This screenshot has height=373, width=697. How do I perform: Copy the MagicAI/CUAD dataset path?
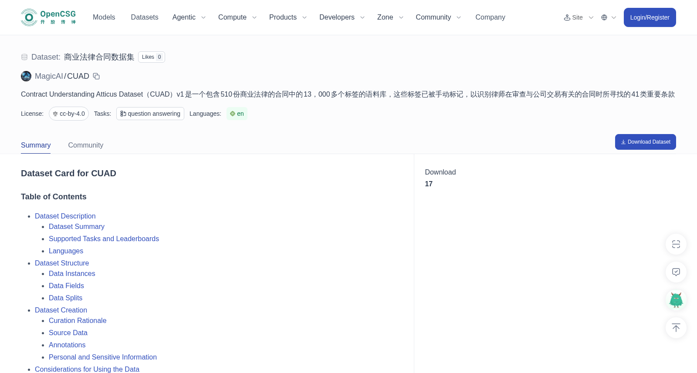coord(96,76)
